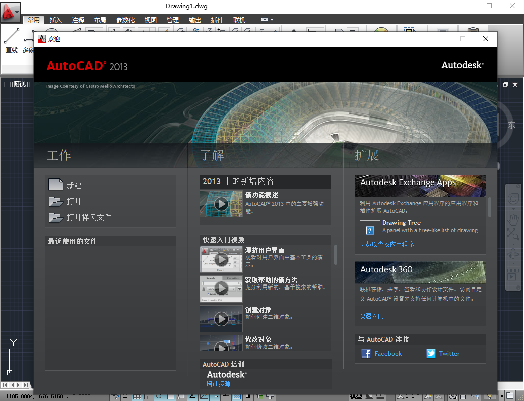Select the Pan hand tool in navigation bar

click(513, 219)
